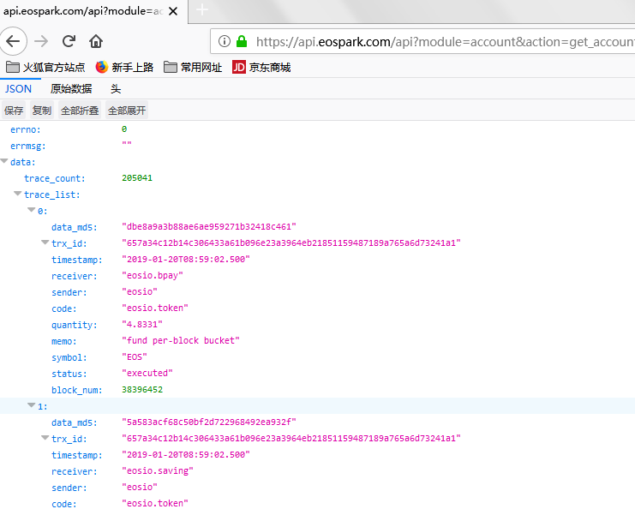Toggle the trx_id twisty in item 1
The image size is (635, 515).
point(45,438)
